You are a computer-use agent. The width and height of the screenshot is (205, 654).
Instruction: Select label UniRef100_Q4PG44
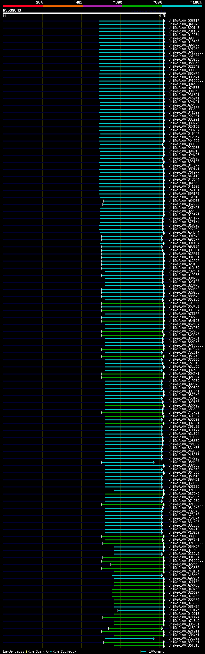[184, 349]
